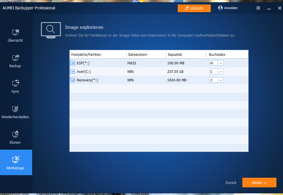This screenshot has width=283, height=195.
Task: Open the Klonen section icon
Action: (x=15, y=134)
